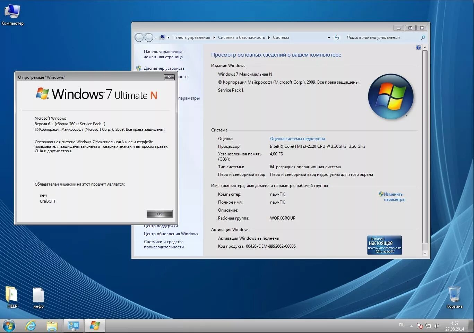
Task: Close the О программе Windows dialog
Action: tap(169, 77)
